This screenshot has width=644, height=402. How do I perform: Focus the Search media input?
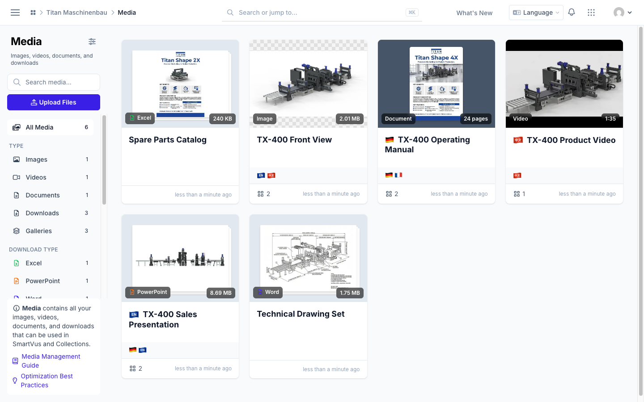tap(54, 82)
